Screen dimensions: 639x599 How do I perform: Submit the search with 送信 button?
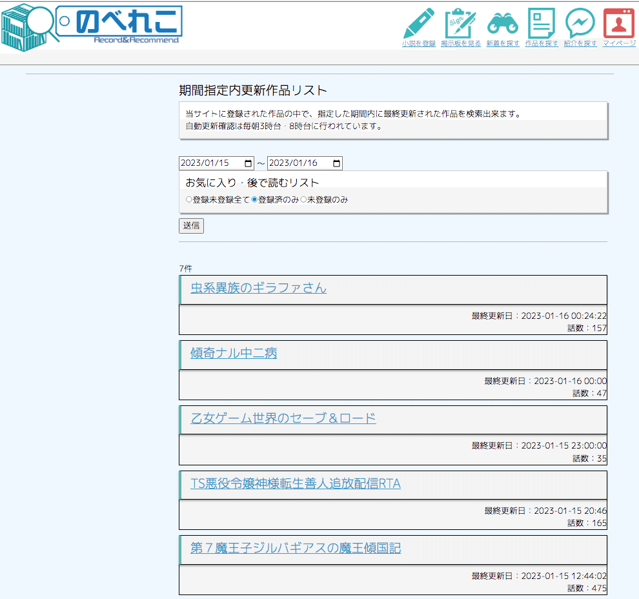click(191, 226)
